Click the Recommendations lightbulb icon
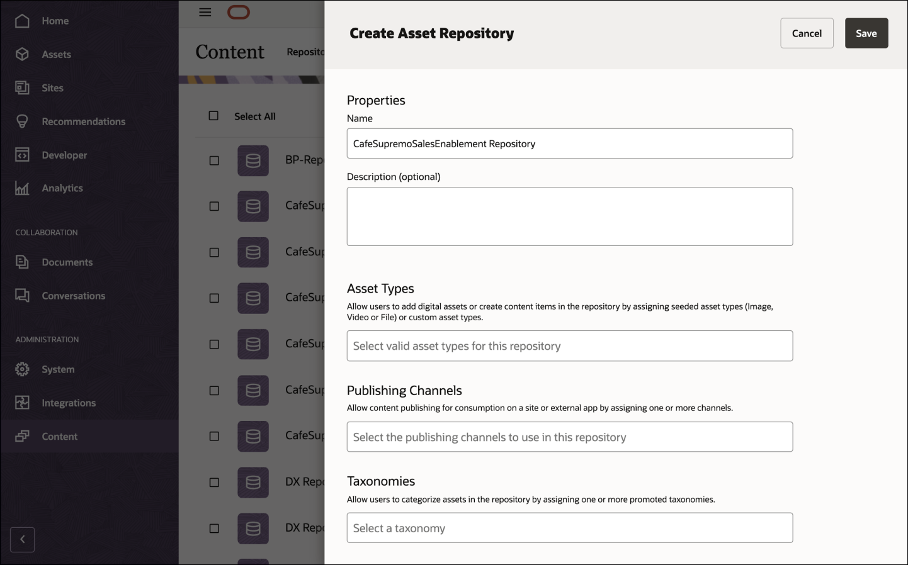Viewport: 908px width, 565px height. [x=22, y=121]
